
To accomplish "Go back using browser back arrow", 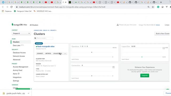I will (3, 7).
